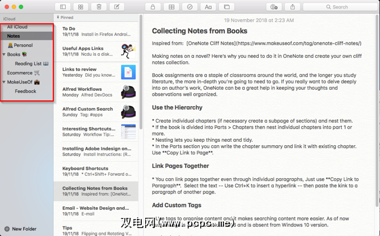Lock the note with padlock icon

pyautogui.click(x=153, y=7)
